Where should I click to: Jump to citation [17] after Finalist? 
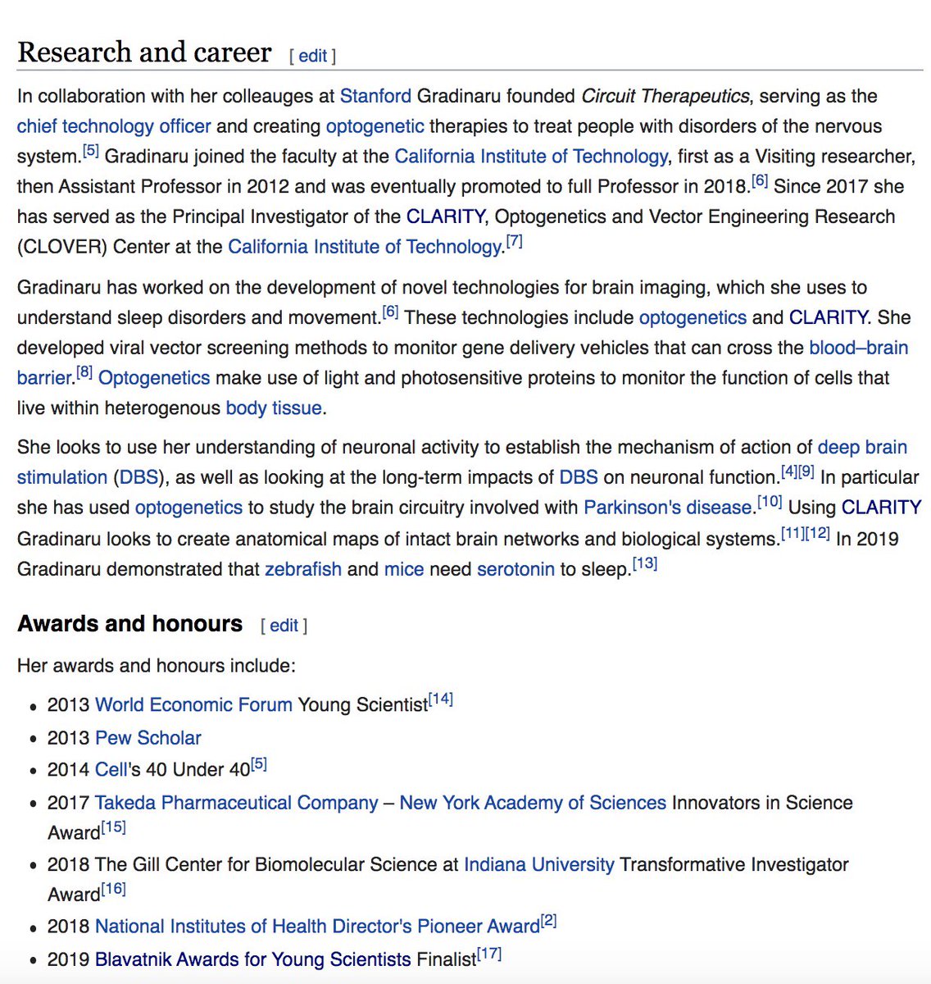coord(489,955)
